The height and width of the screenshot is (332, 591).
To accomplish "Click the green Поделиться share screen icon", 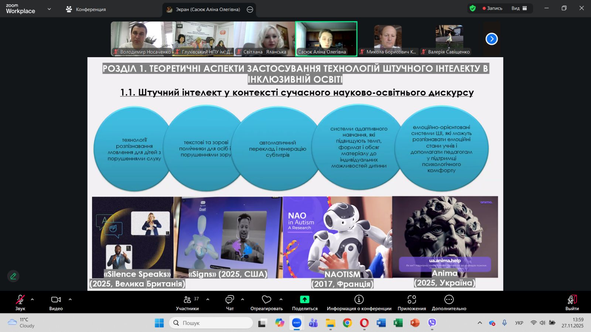I will pyautogui.click(x=304, y=300).
